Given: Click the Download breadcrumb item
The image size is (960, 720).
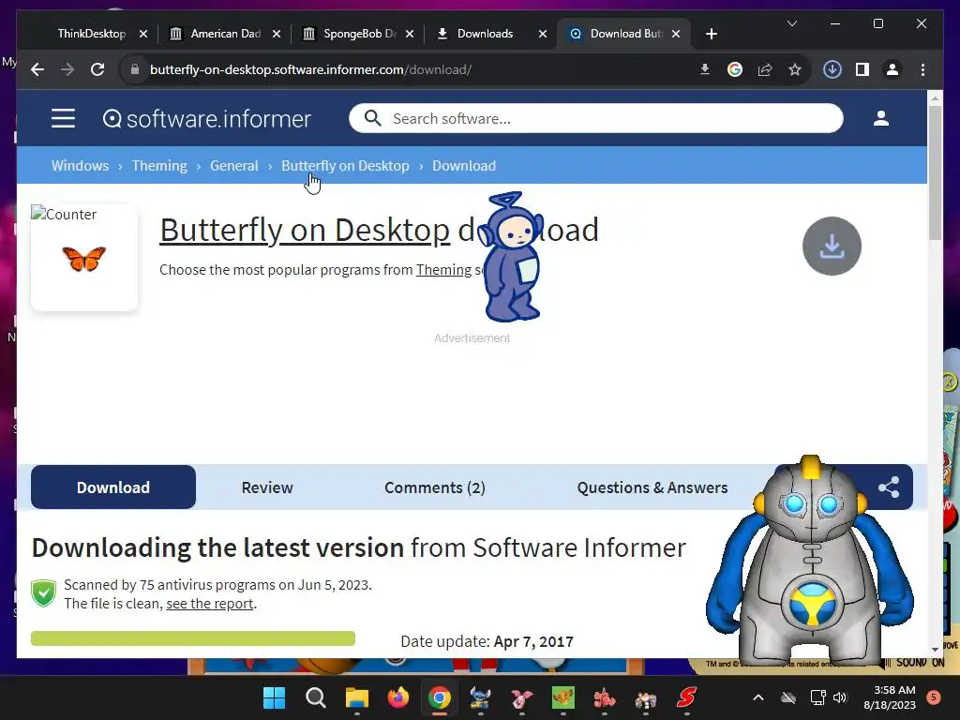Looking at the screenshot, I should [464, 165].
